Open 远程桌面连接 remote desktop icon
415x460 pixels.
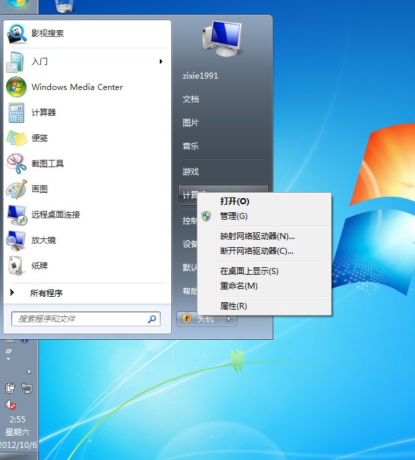(17, 215)
